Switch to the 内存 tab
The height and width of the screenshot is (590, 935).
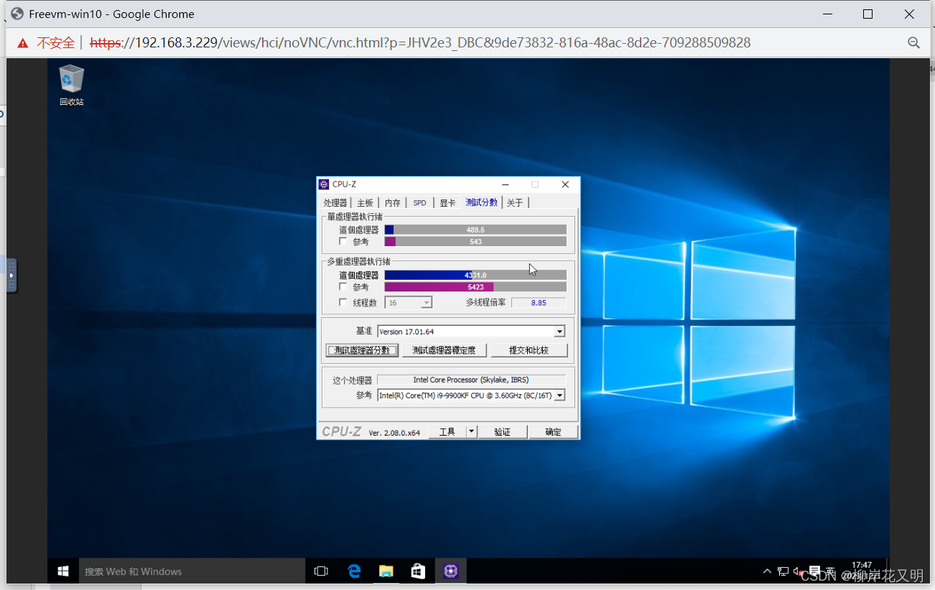point(392,203)
